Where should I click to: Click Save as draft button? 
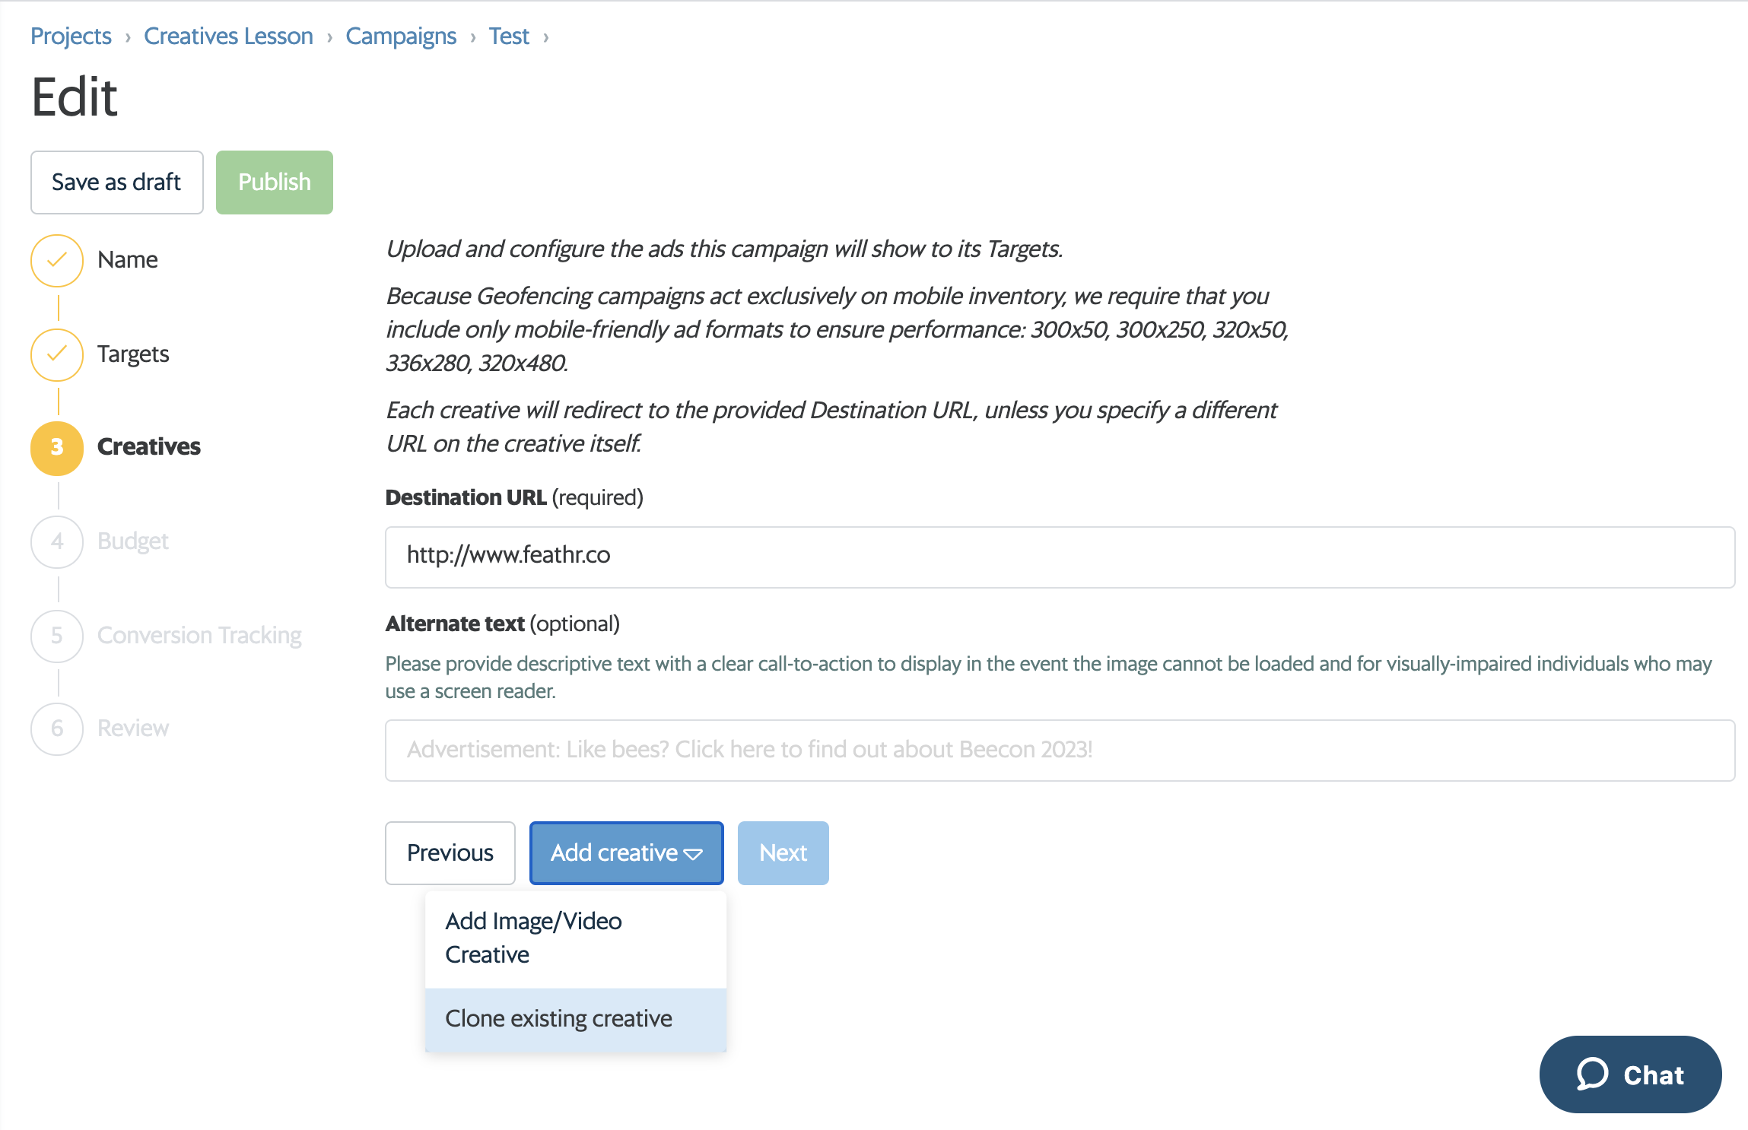pos(116,183)
